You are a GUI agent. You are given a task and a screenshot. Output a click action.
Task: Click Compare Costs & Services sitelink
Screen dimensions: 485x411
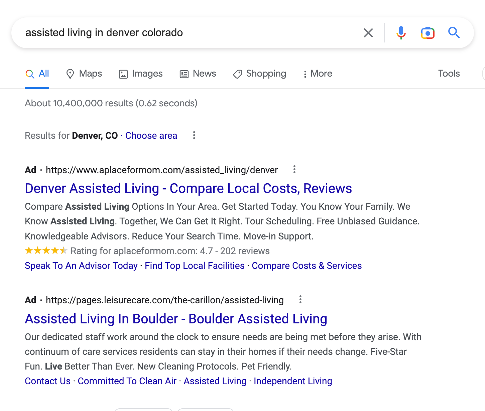coord(307,266)
